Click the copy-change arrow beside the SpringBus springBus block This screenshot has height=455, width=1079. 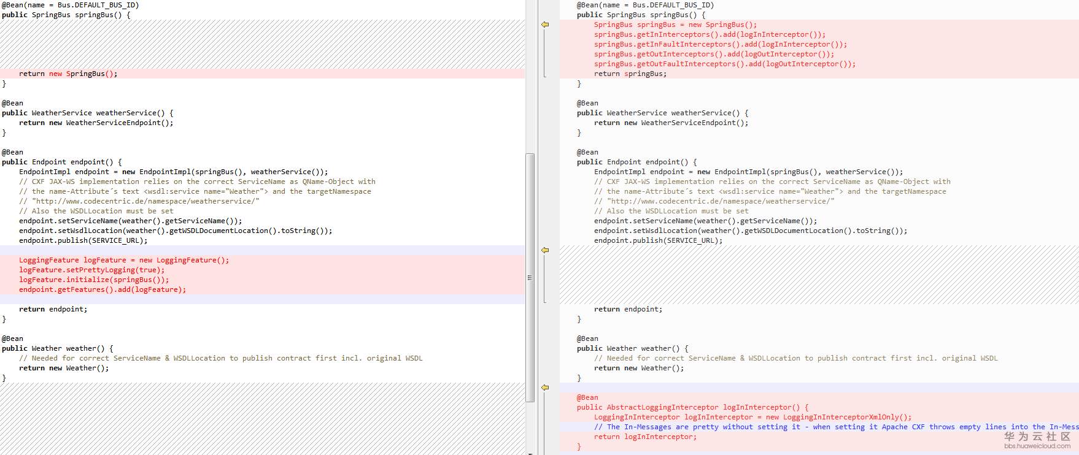pos(545,25)
